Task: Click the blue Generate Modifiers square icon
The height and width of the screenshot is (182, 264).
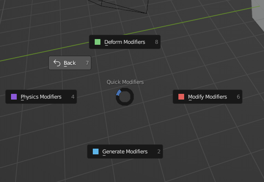Action: 96,152
